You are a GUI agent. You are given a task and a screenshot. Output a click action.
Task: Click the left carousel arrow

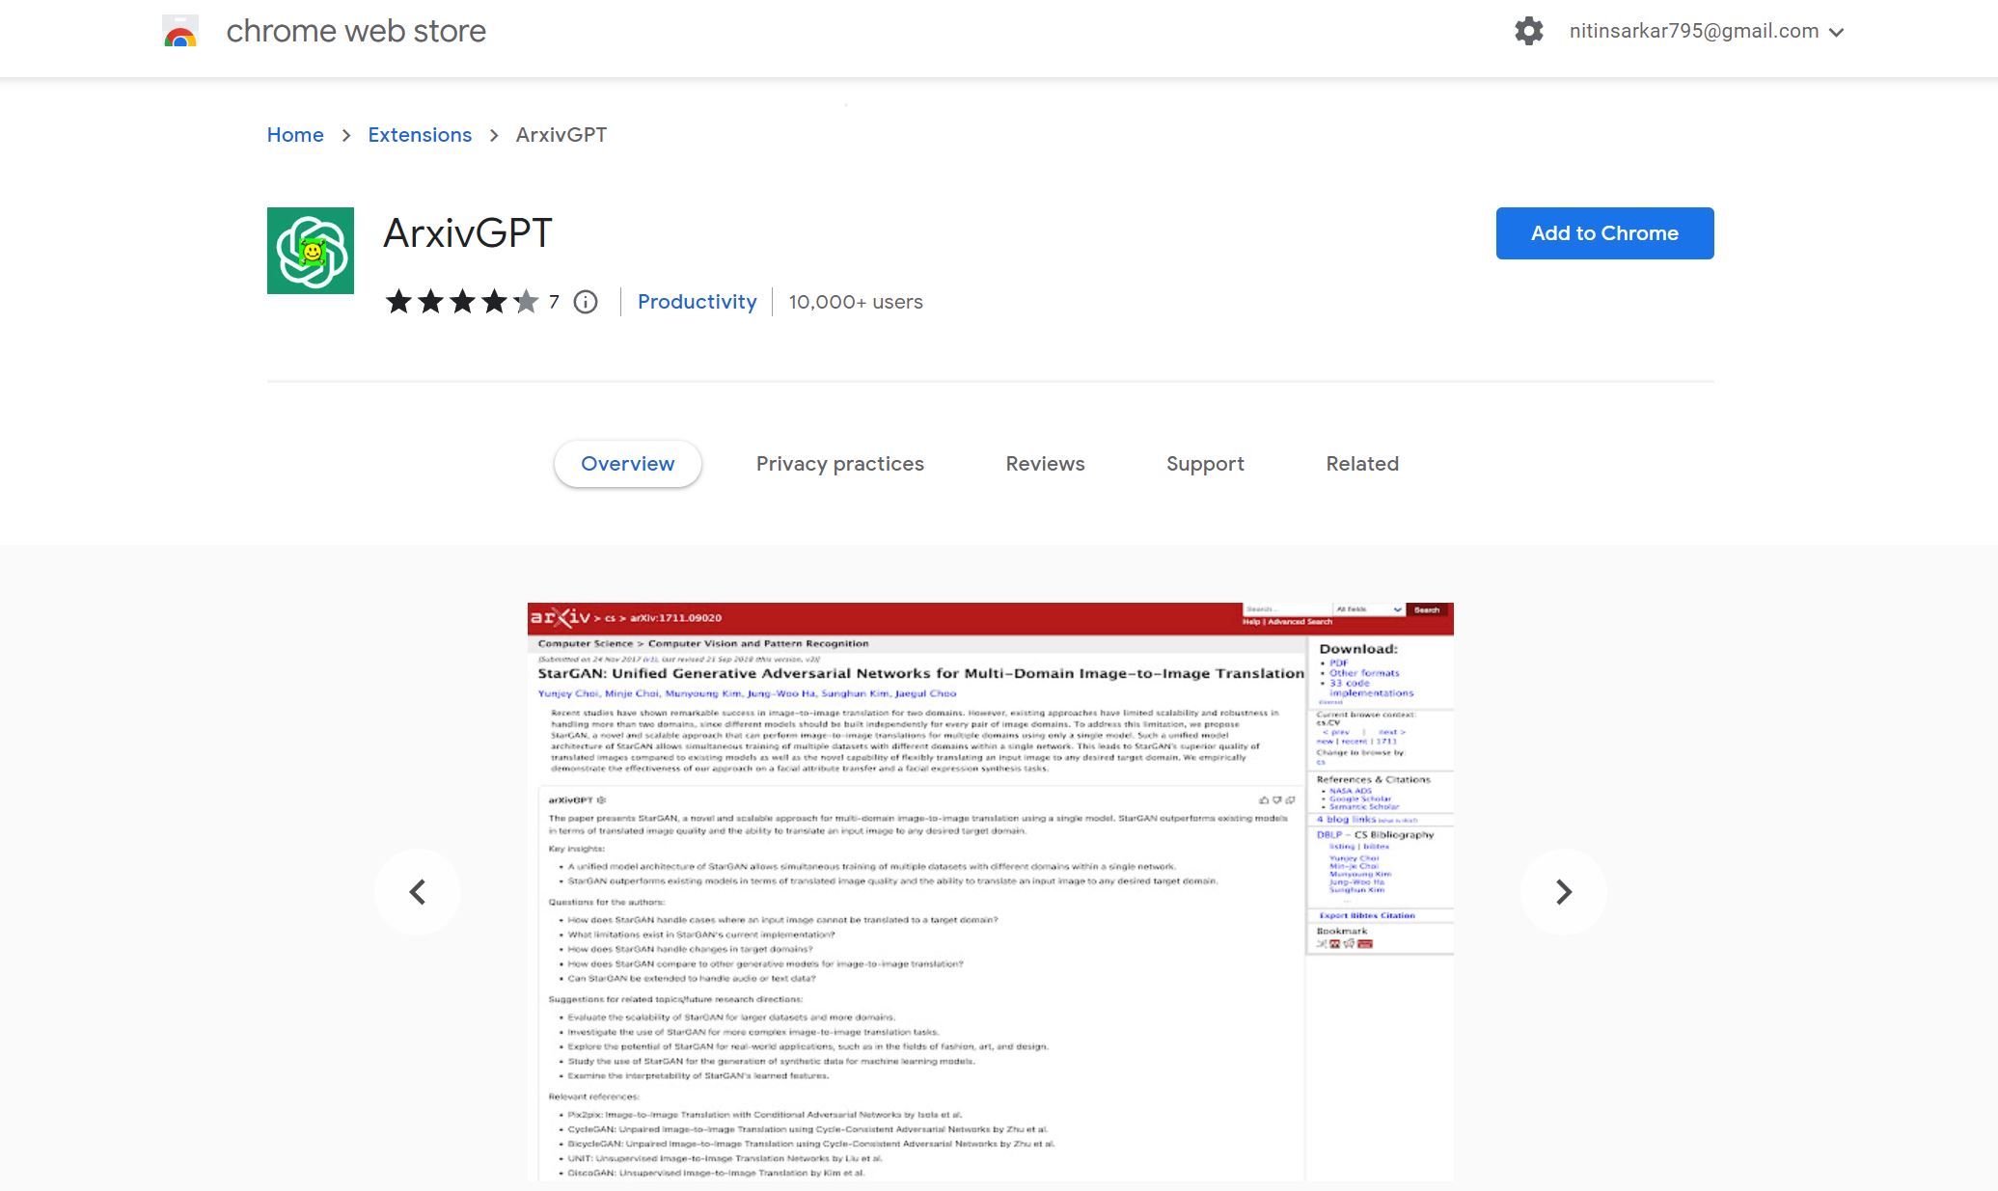tap(417, 892)
